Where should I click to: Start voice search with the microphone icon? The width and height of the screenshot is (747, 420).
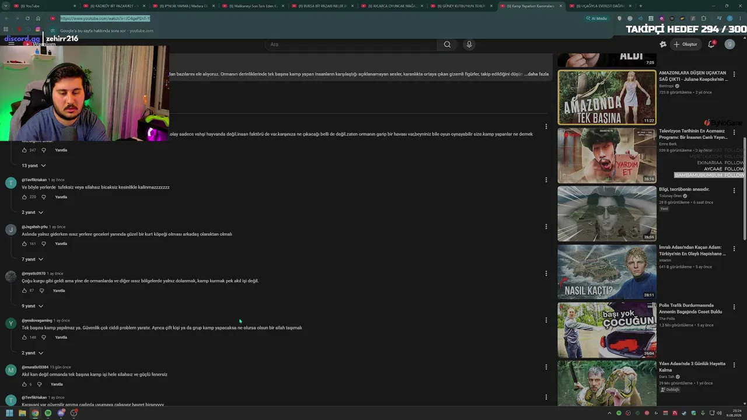pos(469,44)
